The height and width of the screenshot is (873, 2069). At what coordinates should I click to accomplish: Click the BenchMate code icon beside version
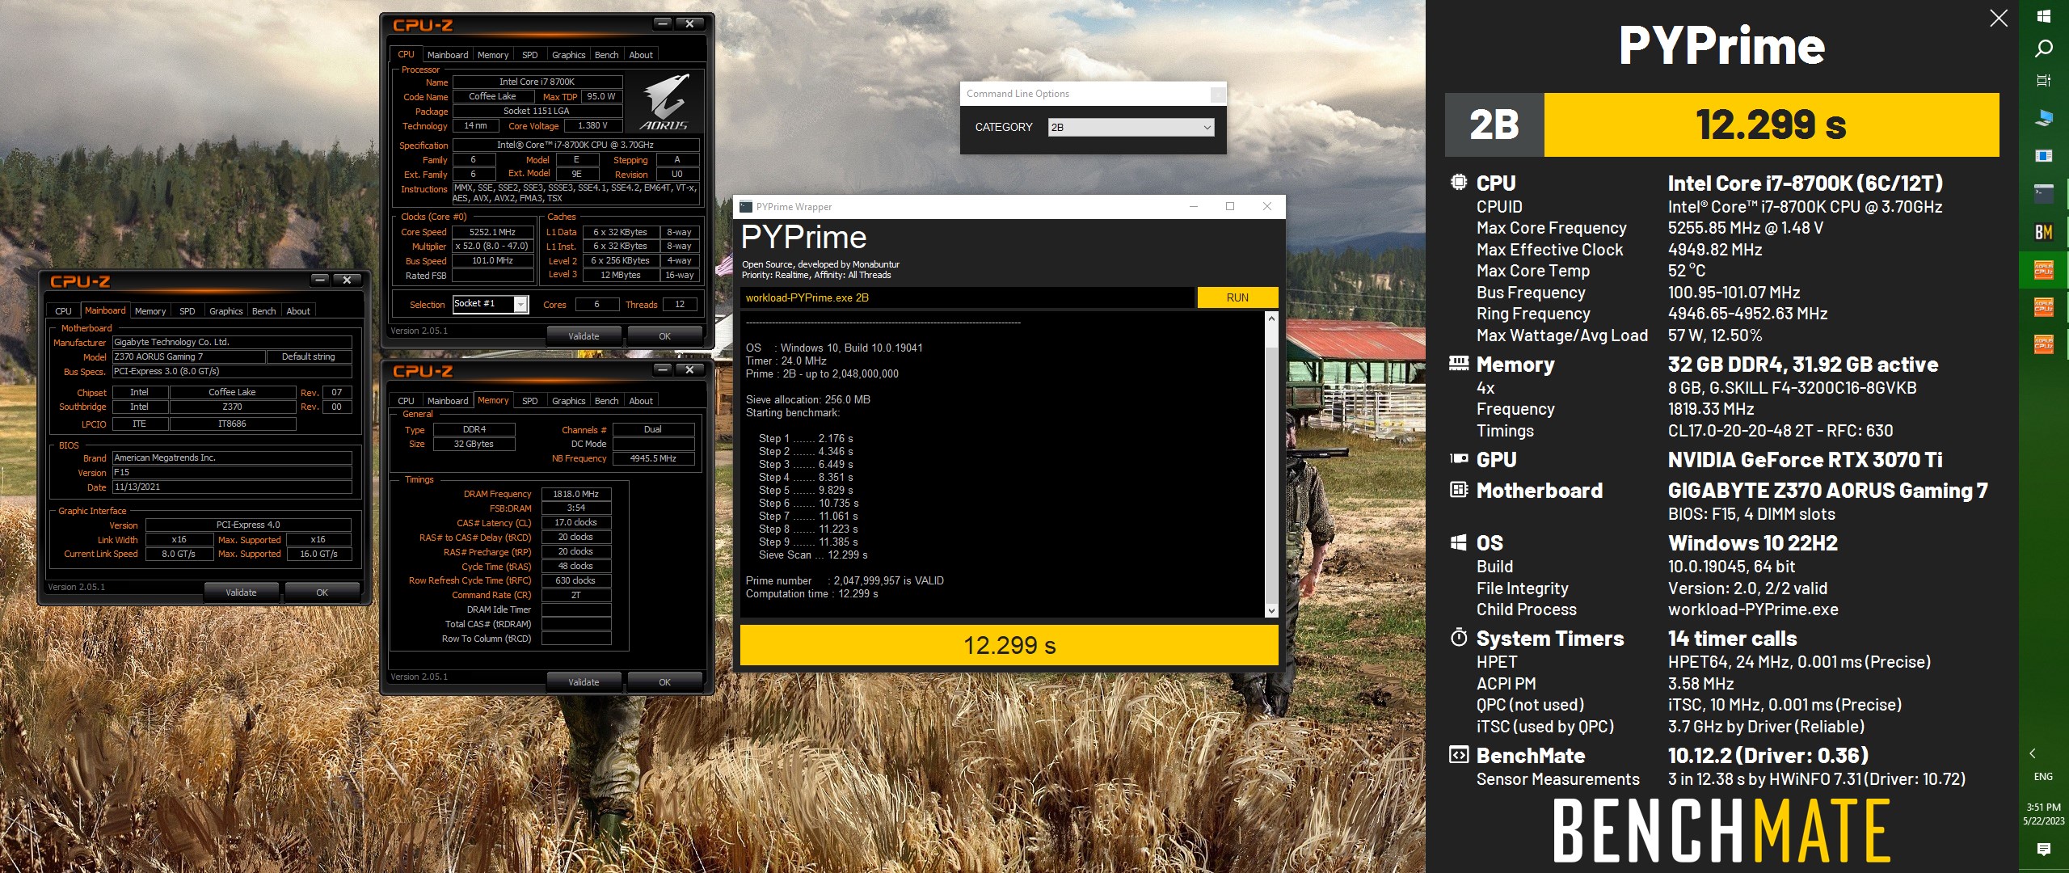tap(1459, 755)
